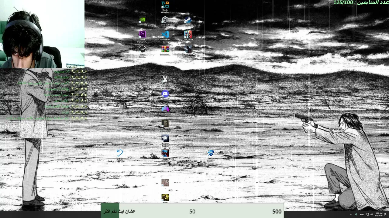This screenshot has width=389, height=218.
Task: Switch the ENG input language indicator
Action: click(x=362, y=214)
